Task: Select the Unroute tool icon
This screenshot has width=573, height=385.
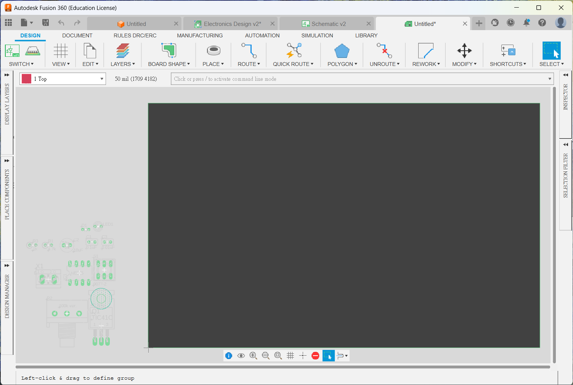Action: click(x=384, y=51)
